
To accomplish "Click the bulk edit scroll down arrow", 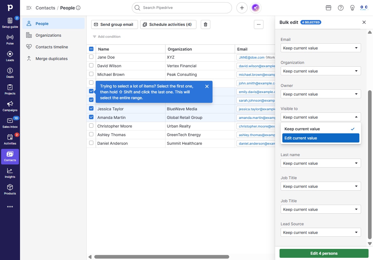I will (370, 244).
